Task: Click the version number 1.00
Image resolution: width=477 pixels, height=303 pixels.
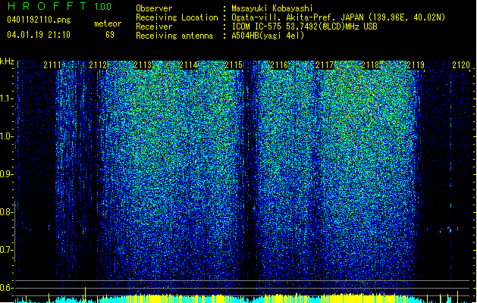Action: 103,6
